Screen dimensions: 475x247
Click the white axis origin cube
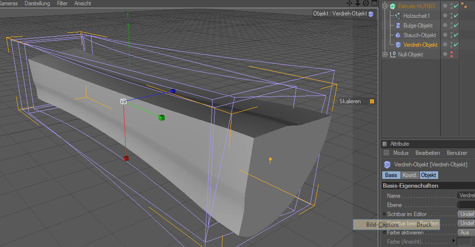[123, 101]
